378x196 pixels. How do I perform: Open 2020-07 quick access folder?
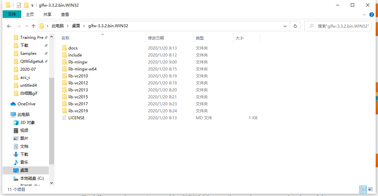[x=25, y=69]
